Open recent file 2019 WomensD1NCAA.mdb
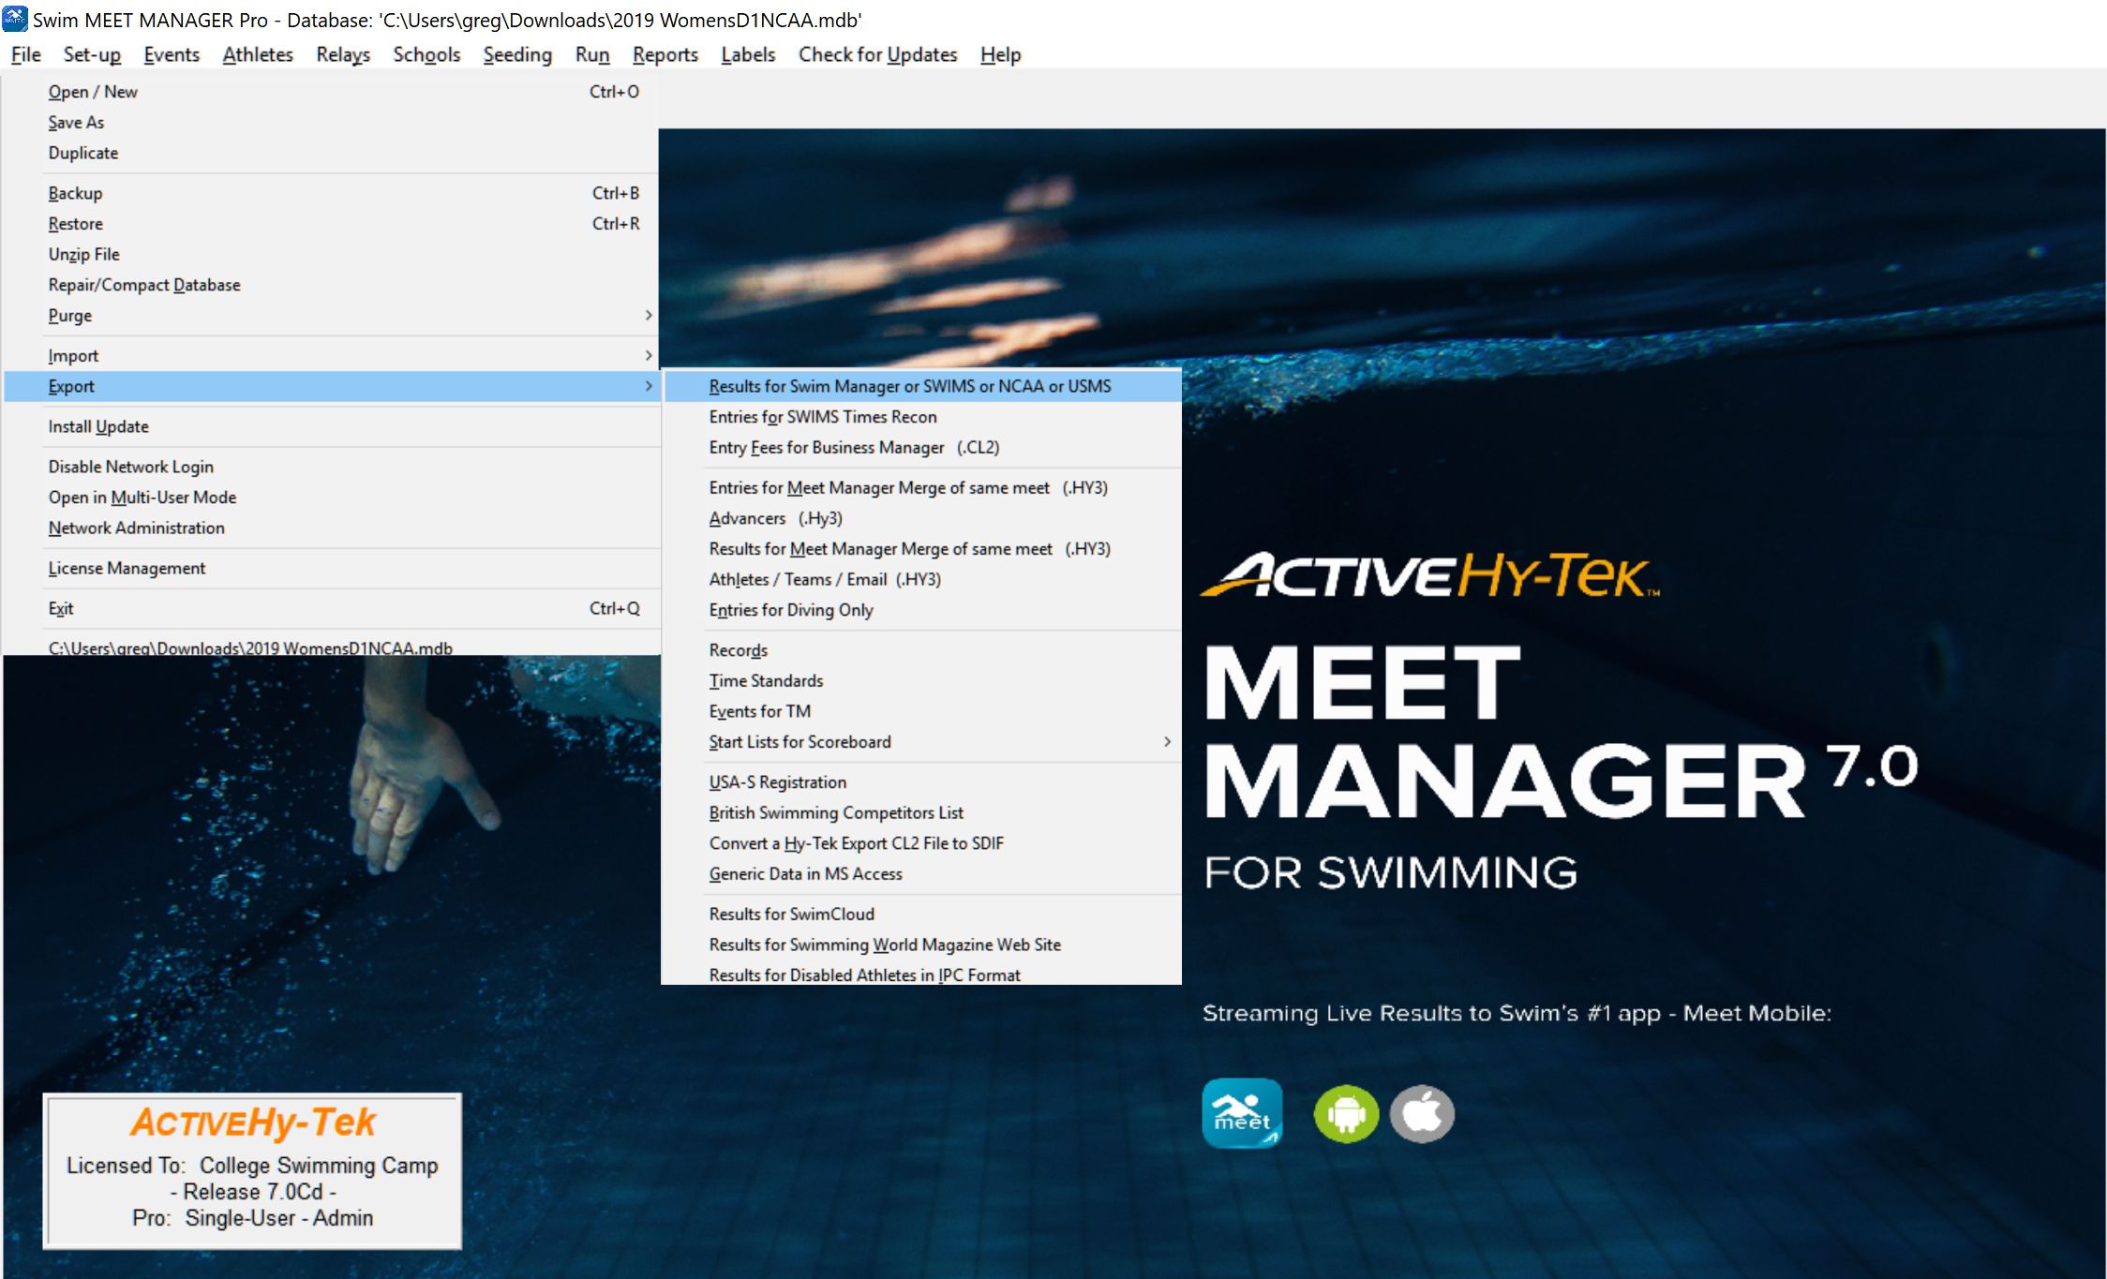The width and height of the screenshot is (2107, 1279). pyautogui.click(x=332, y=646)
